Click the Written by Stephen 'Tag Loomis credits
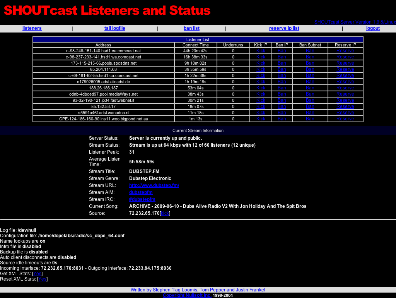This screenshot has width=396, height=298. coord(198,289)
